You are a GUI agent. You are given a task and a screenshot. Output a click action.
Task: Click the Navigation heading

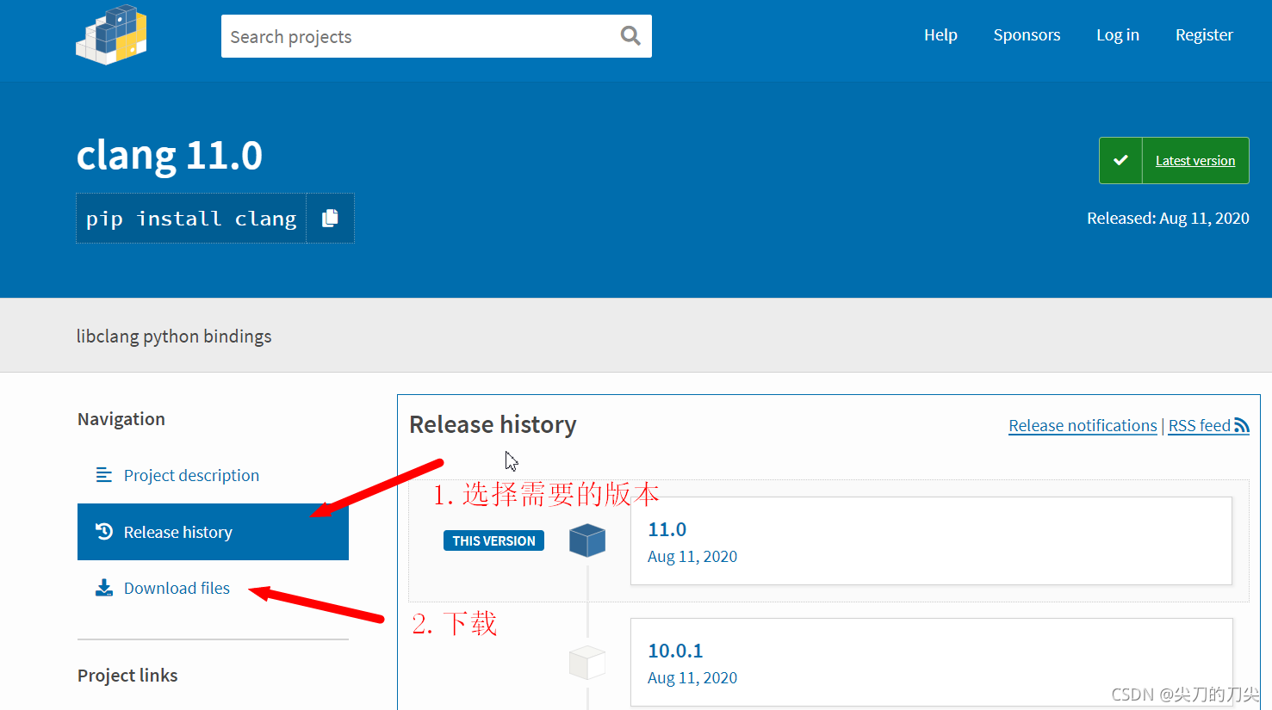pyautogui.click(x=121, y=419)
